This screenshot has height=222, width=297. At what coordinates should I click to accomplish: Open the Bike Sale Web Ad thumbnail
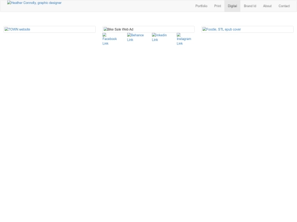(148, 29)
